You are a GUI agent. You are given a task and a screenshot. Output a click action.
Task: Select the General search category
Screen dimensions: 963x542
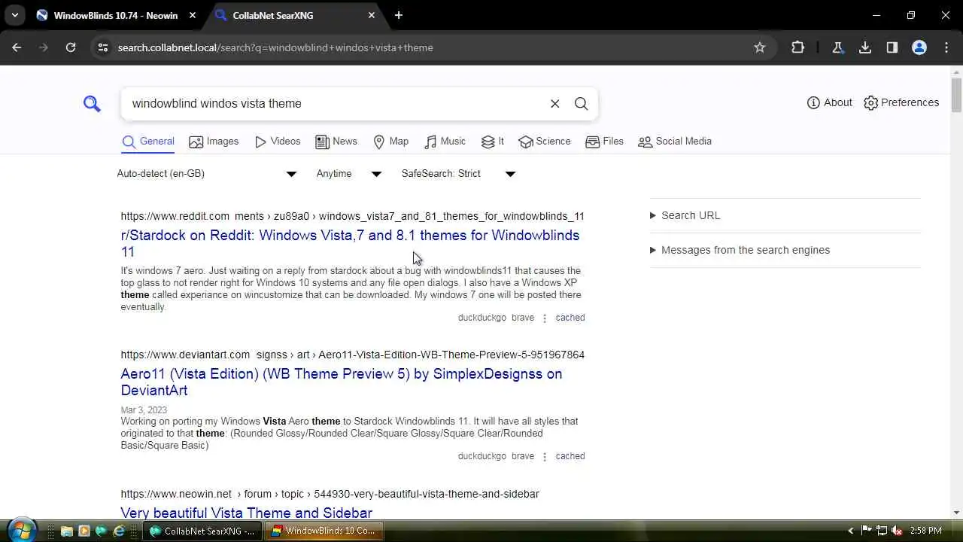click(x=148, y=142)
